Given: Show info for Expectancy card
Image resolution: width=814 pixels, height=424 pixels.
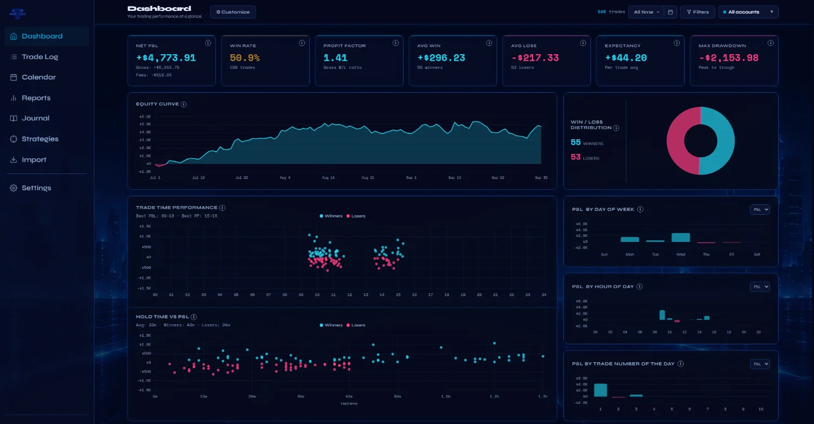Looking at the screenshot, I should [x=677, y=43].
